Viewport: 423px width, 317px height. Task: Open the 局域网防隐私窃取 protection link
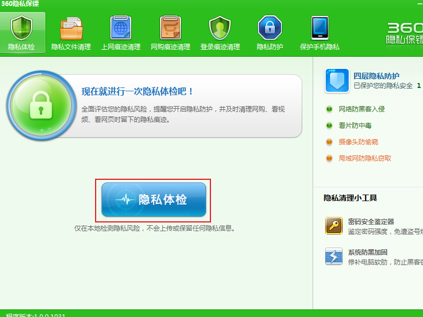tap(365, 158)
